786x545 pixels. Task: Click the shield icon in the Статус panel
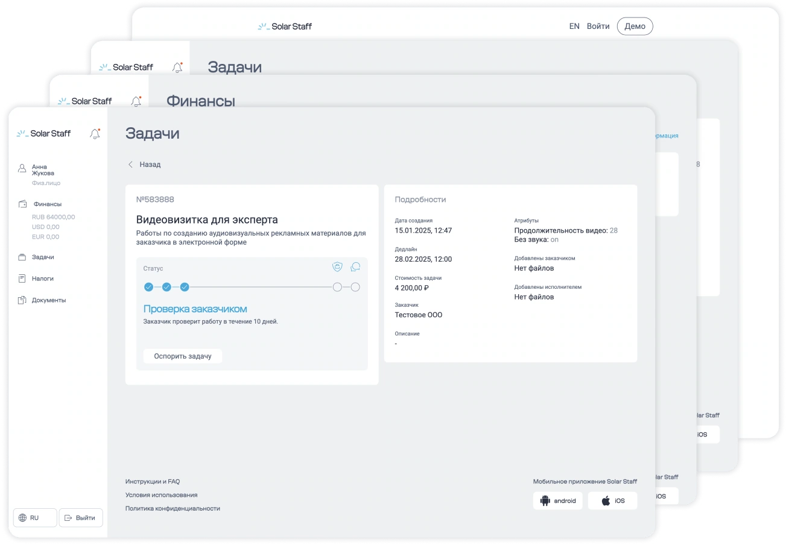pos(337,266)
